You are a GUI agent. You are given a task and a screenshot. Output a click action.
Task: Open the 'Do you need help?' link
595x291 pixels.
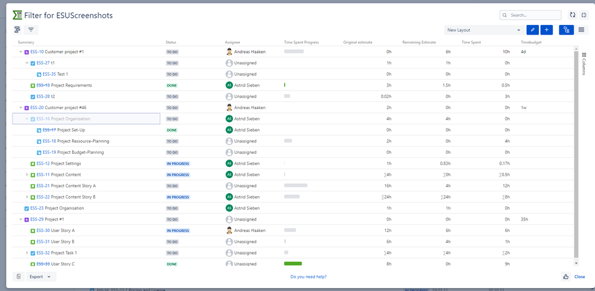[x=309, y=277]
